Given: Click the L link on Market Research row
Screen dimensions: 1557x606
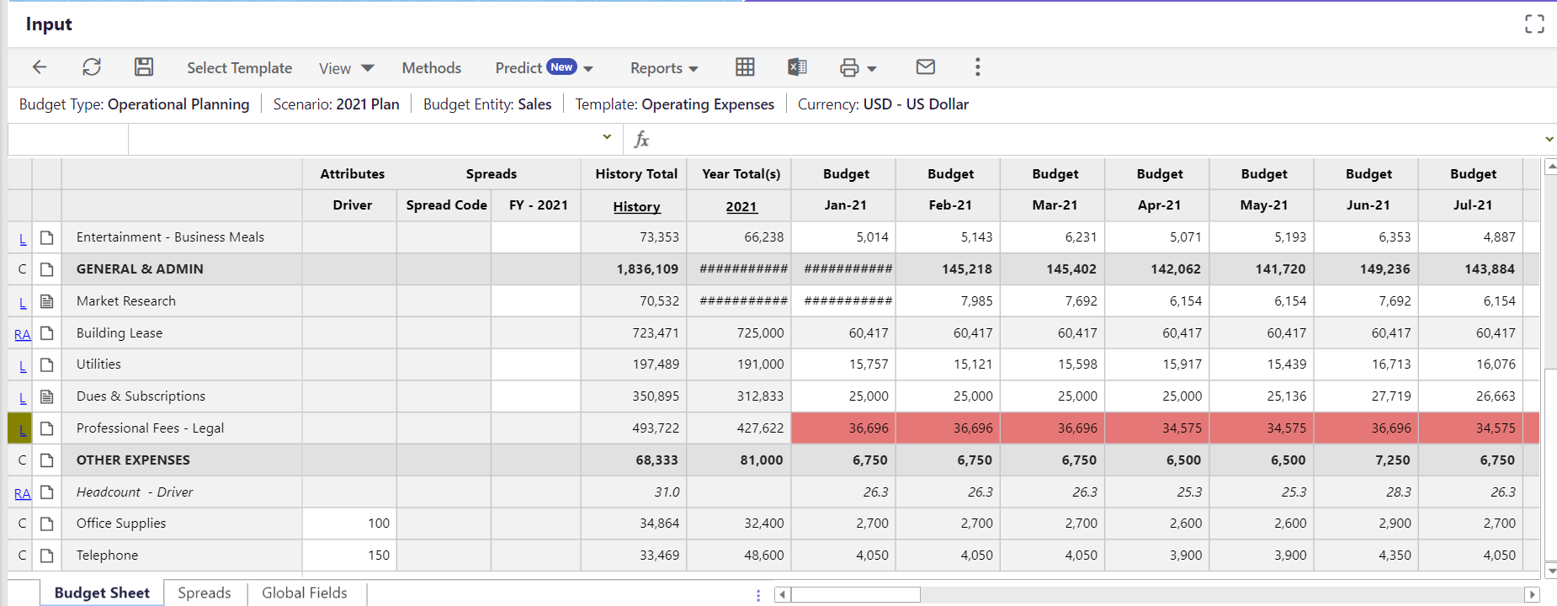Looking at the screenshot, I should (x=23, y=302).
